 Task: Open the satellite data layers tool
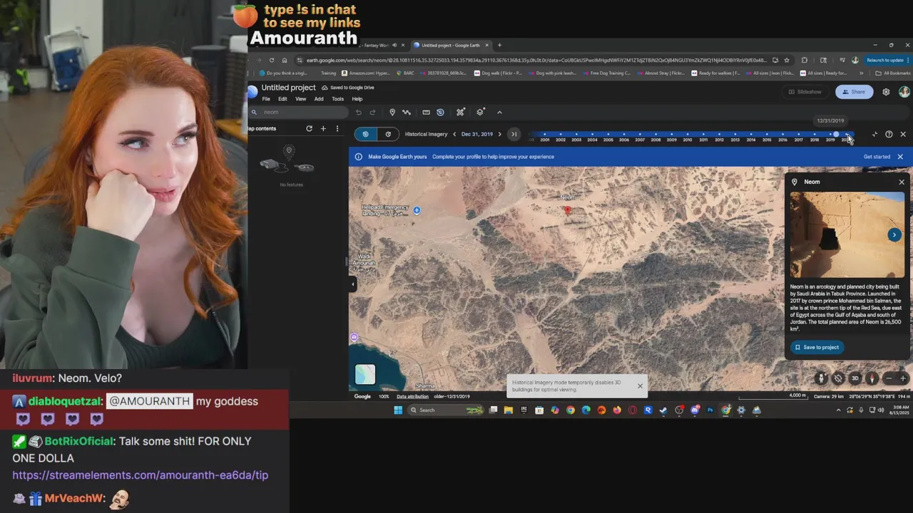coord(461,112)
